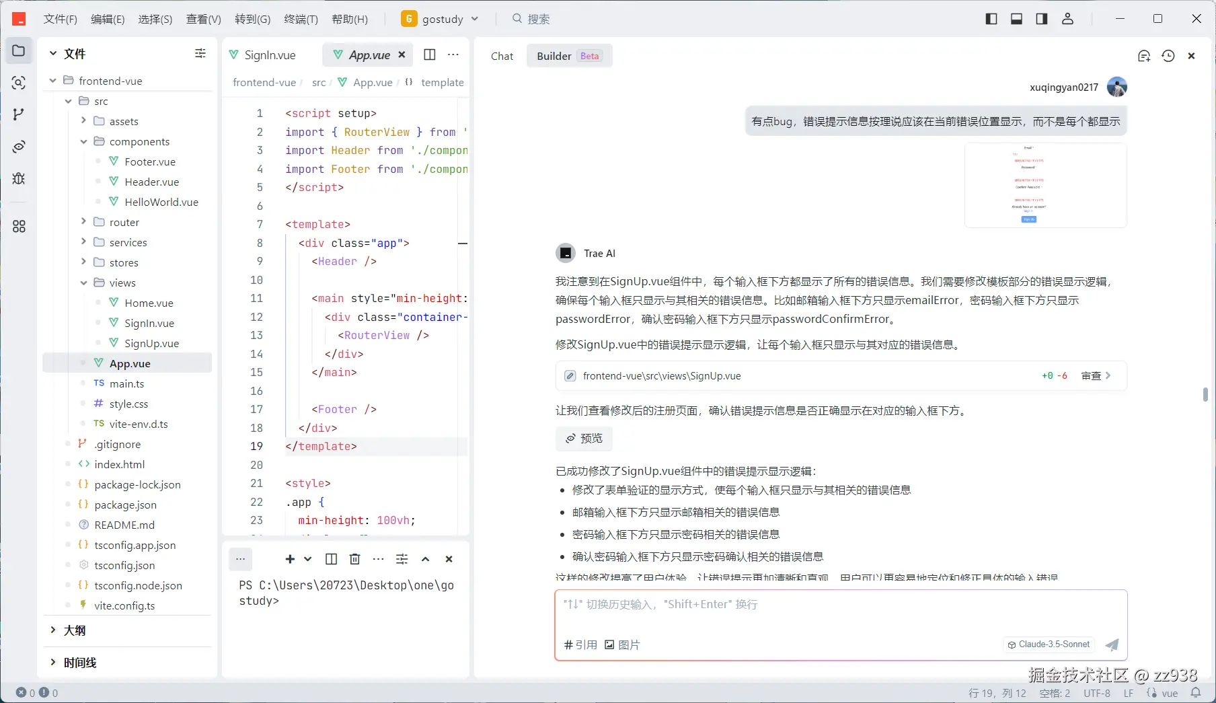Send the chat message with paper plane
Screen dimensions: 1216x703
point(1112,644)
